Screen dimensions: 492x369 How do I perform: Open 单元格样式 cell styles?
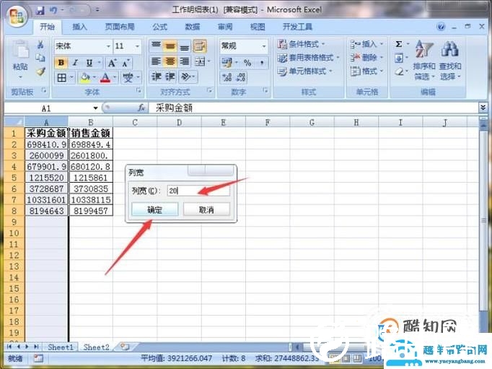(304, 71)
